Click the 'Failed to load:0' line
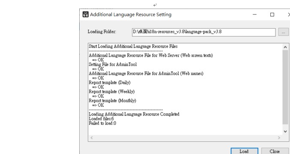 102,123
